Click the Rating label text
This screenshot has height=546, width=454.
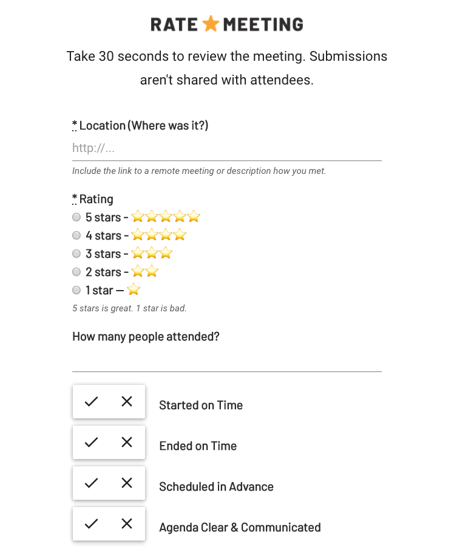[97, 199]
